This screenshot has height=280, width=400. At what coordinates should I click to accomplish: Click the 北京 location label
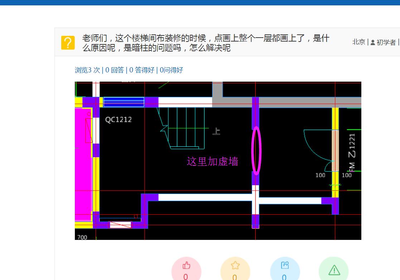(x=359, y=42)
